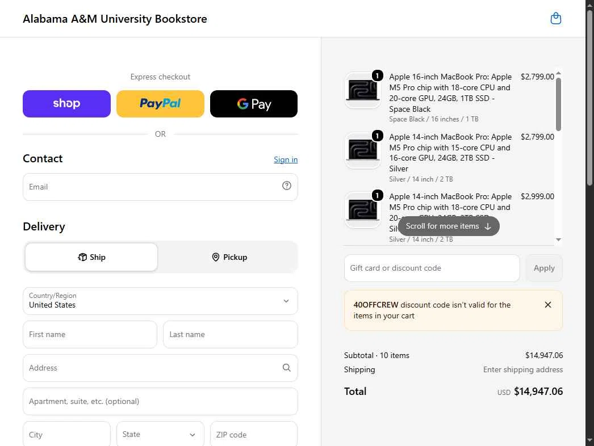The height and width of the screenshot is (446, 594).
Task: Click the Ship box icon
Action: 82,257
